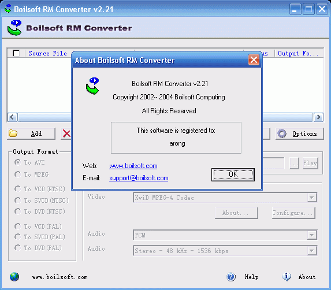Viewport: 331px width, 290px height.
Task: Click the Boilsoft logo in About dialog
Action: pos(92,86)
